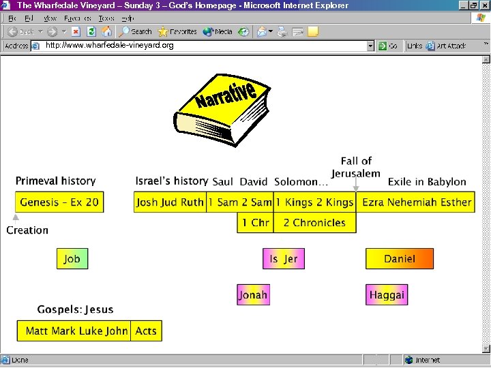The width and height of the screenshot is (491, 368).
Task: Click the Creation label
Action: [x=27, y=230]
